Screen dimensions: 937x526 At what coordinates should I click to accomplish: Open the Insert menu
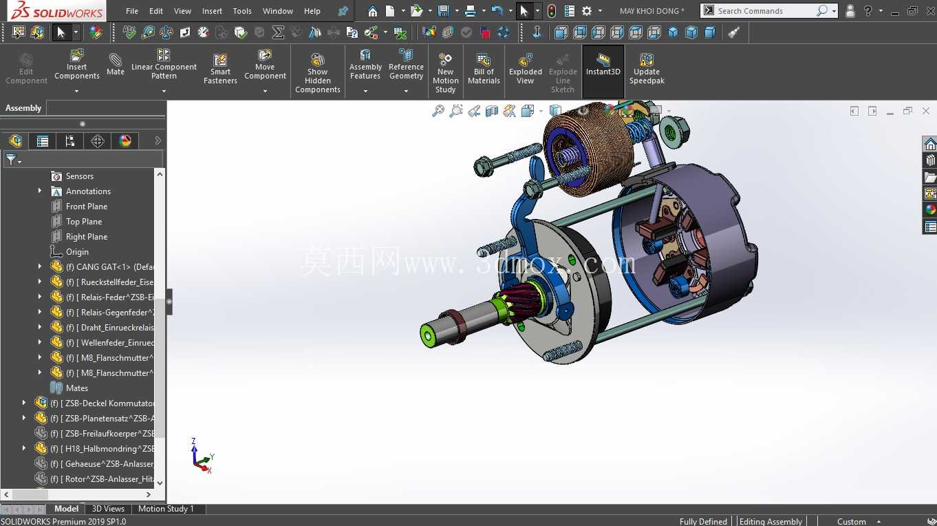click(x=212, y=11)
